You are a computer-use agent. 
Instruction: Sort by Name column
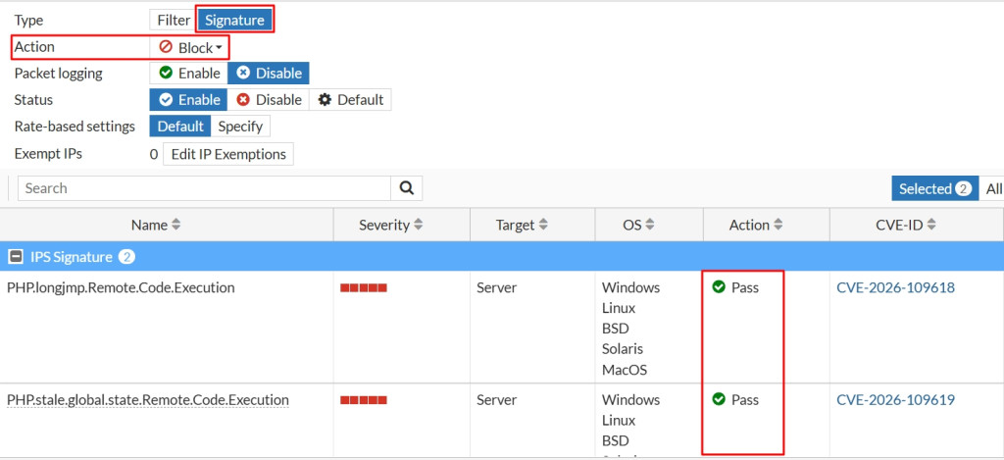click(x=156, y=225)
